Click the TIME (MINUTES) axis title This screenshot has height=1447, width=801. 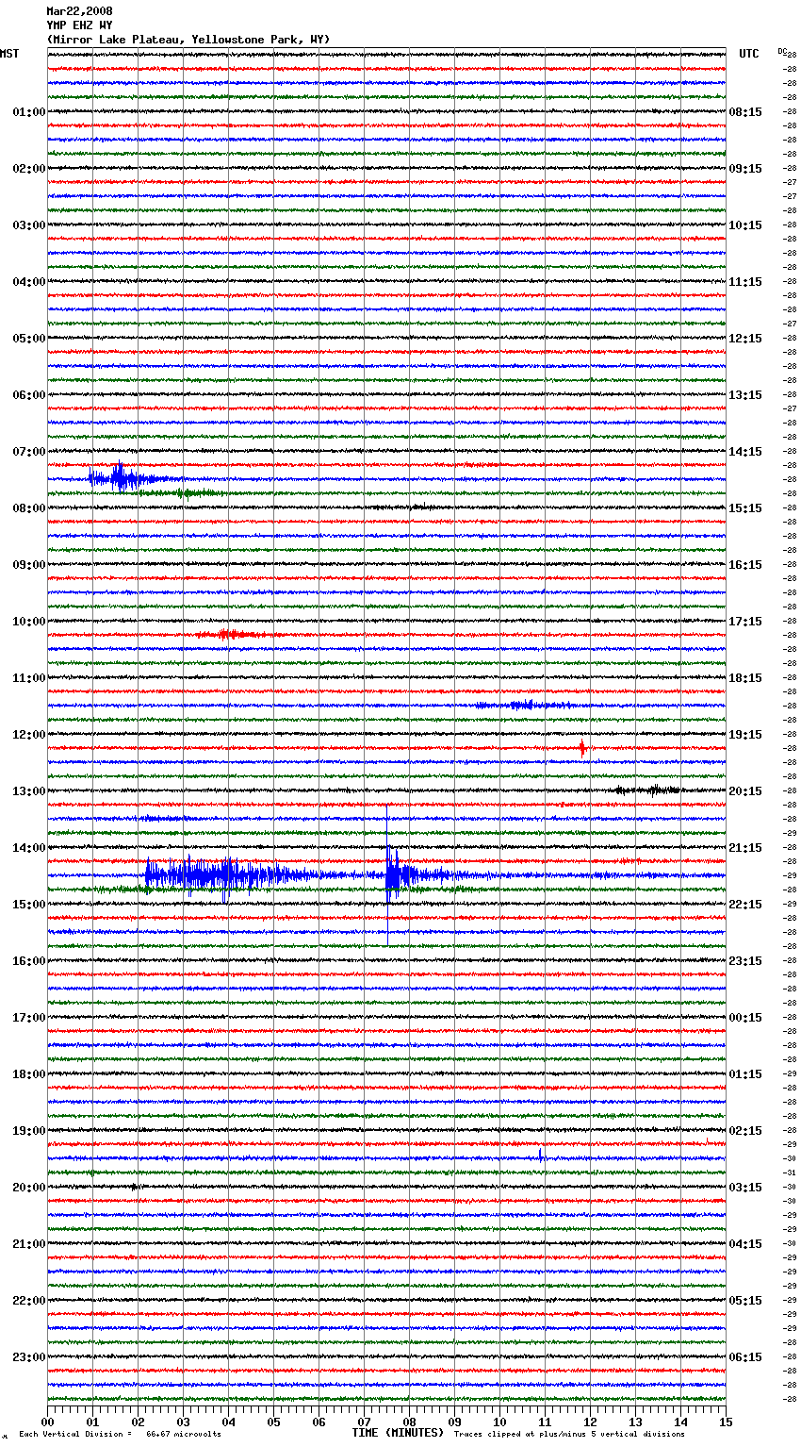point(398,1433)
